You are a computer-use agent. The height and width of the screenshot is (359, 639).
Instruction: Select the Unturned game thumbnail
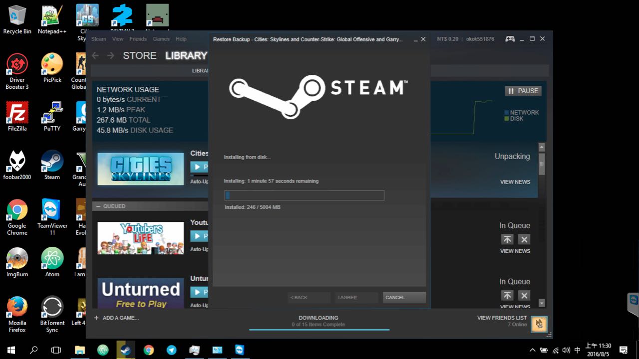click(x=141, y=293)
